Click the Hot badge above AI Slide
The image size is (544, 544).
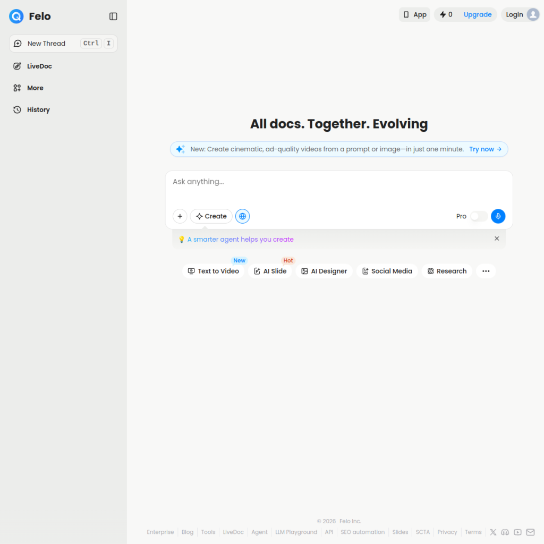point(288,260)
